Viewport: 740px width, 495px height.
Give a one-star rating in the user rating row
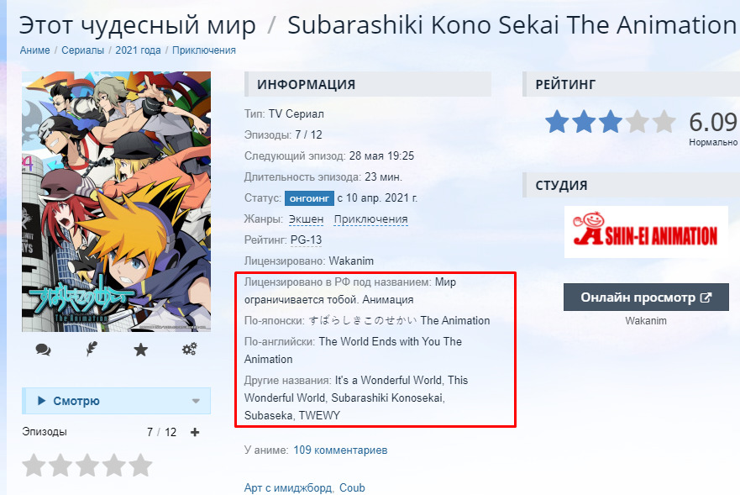34,466
